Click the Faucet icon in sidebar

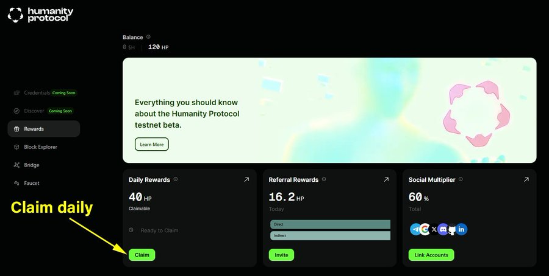(16, 183)
